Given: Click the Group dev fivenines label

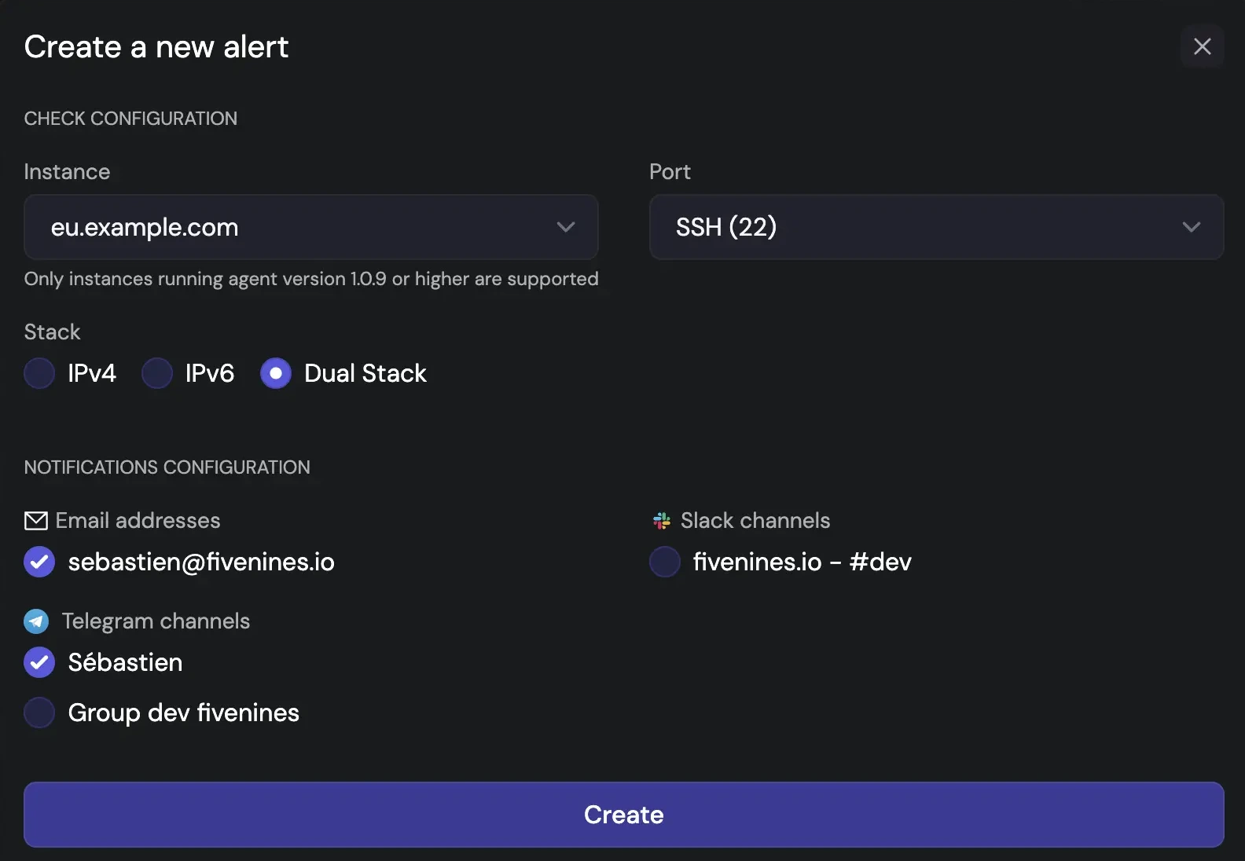Looking at the screenshot, I should pos(183,713).
